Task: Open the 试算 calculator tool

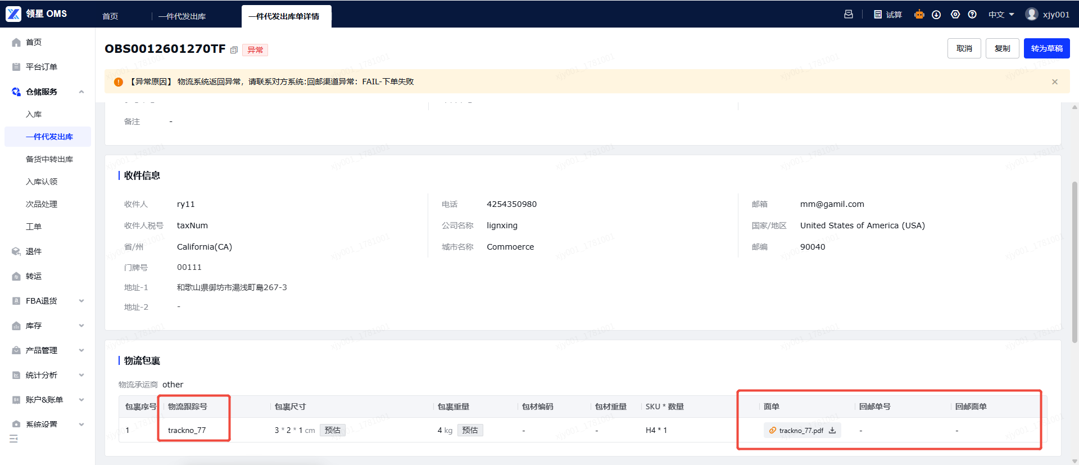Action: (x=888, y=15)
